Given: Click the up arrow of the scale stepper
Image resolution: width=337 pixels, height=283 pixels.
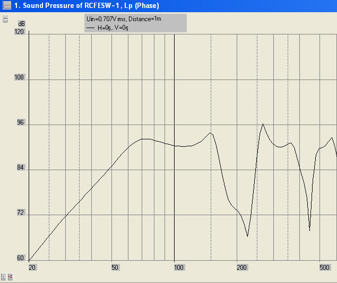Looking at the screenshot, I should 5,17.
